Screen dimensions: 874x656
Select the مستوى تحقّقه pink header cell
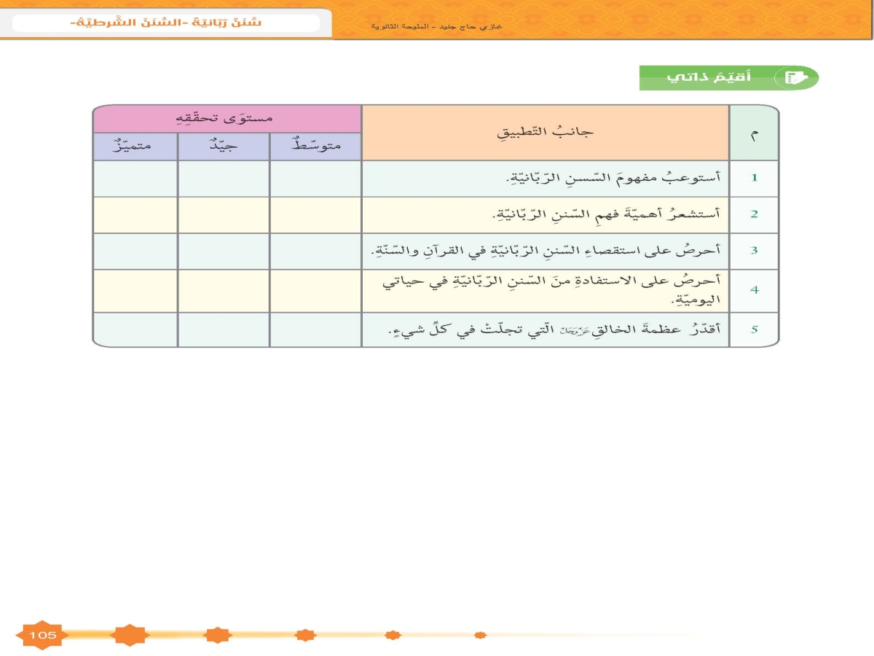point(227,118)
